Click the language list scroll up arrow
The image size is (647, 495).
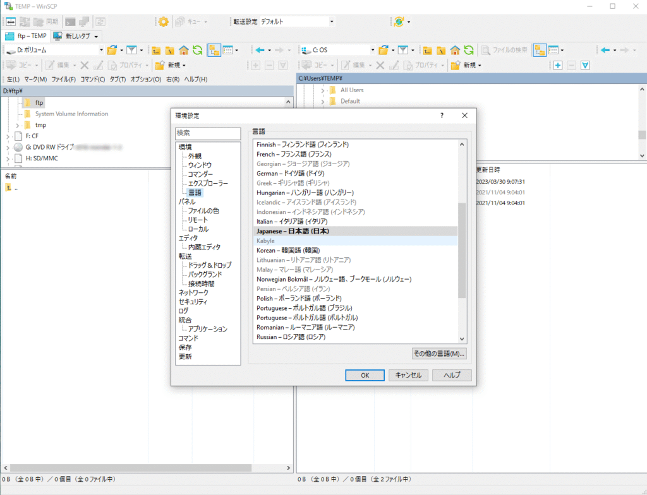[x=462, y=145]
